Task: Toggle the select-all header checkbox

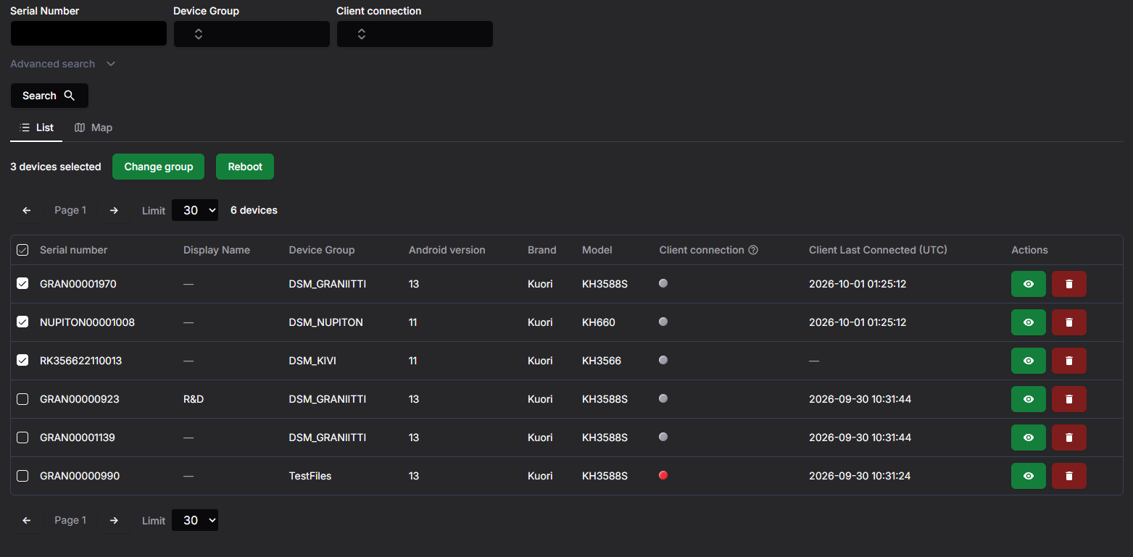Action: click(x=22, y=250)
